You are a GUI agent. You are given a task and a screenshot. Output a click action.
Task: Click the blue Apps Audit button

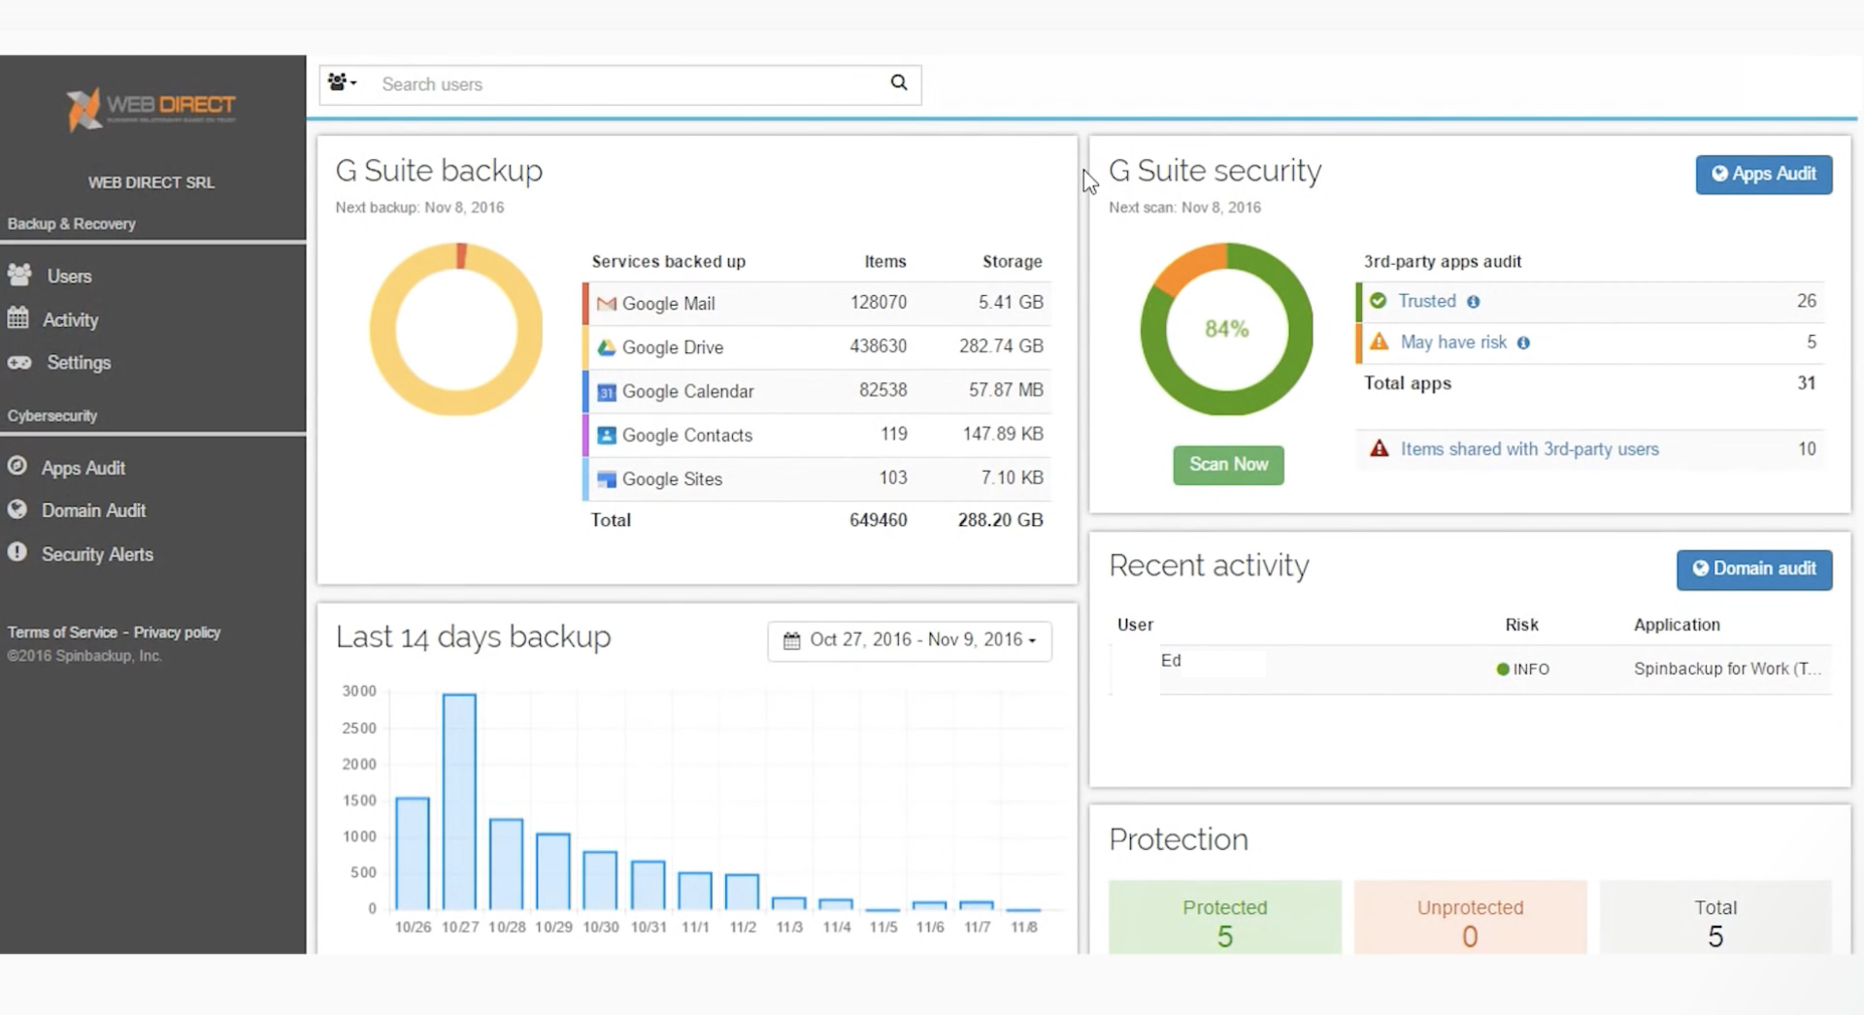pos(1763,175)
